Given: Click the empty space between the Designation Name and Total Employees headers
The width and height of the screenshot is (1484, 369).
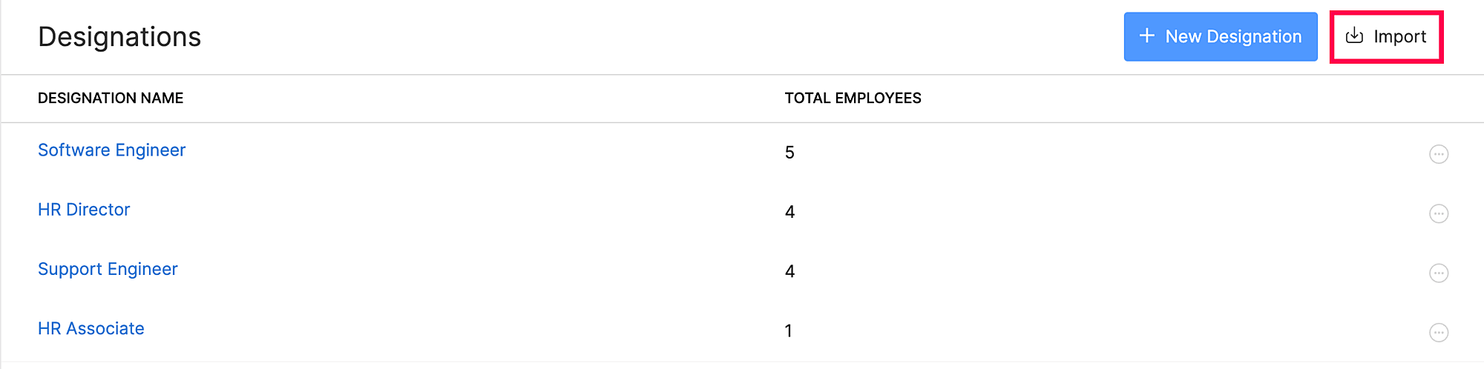Looking at the screenshot, I should (x=482, y=98).
